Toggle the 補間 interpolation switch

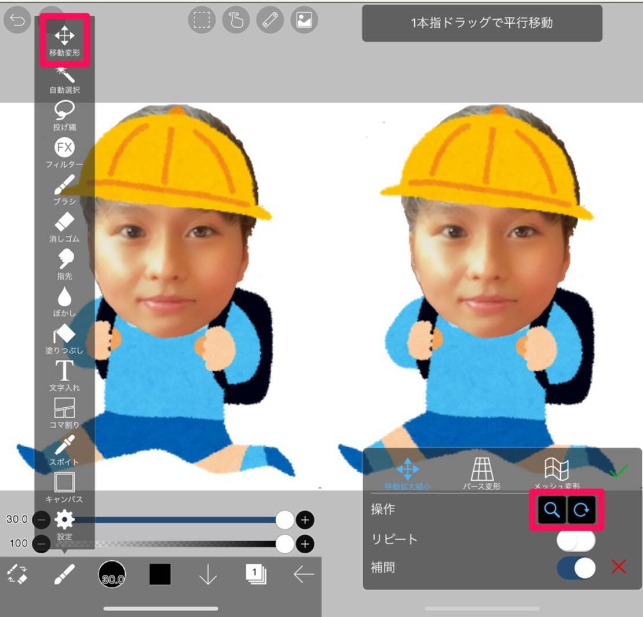coord(576,568)
